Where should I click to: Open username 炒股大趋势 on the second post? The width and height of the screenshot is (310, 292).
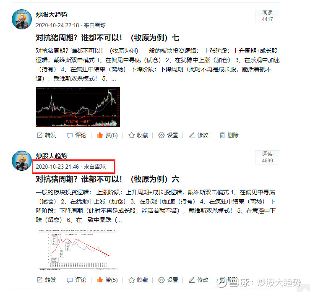pyautogui.click(x=52, y=156)
